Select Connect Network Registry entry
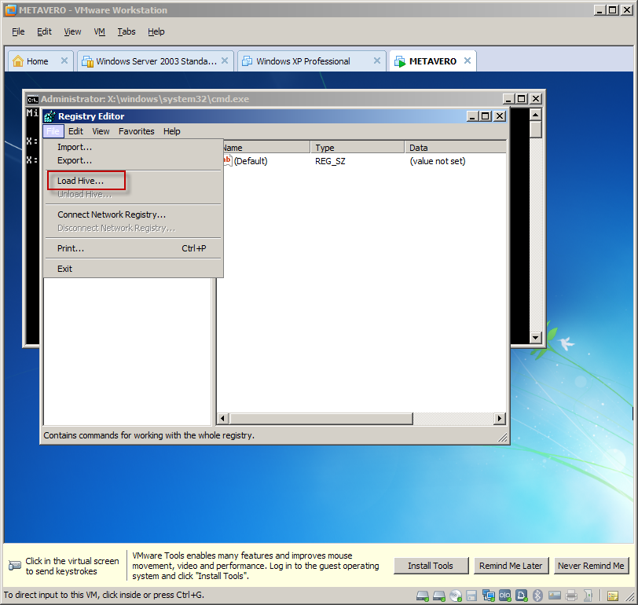The width and height of the screenshot is (638, 605). pyautogui.click(x=112, y=214)
